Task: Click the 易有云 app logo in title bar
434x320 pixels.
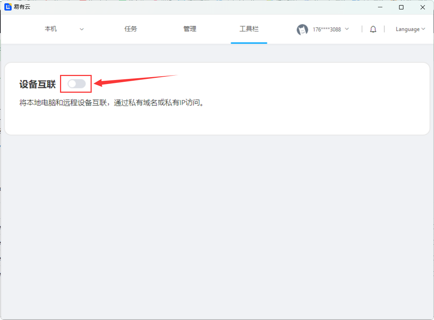Action: pyautogui.click(x=8, y=7)
